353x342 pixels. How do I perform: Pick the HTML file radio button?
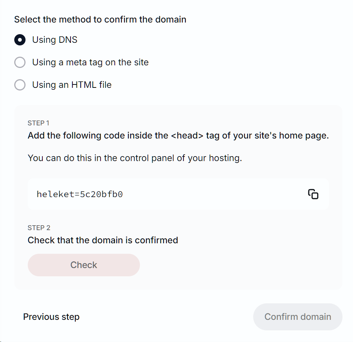[x=20, y=85]
